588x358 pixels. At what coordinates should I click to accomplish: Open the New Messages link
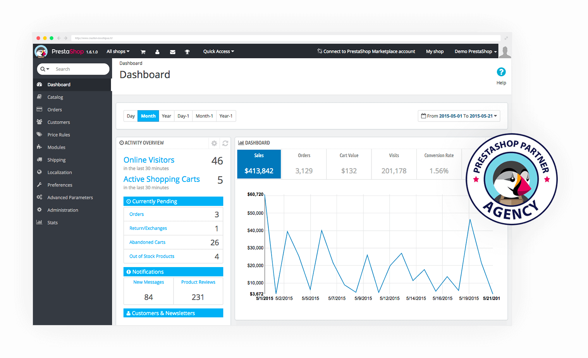tap(149, 282)
